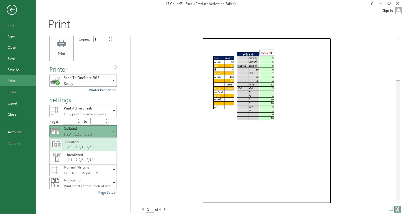The width and height of the screenshot is (402, 214).
Task: Open the No Scaling dropdown
Action: pyautogui.click(x=83, y=183)
